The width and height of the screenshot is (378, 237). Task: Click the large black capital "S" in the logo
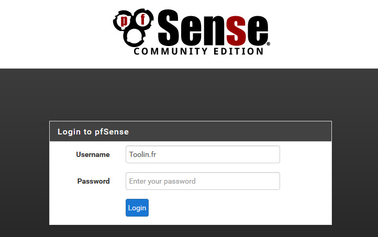click(x=168, y=28)
